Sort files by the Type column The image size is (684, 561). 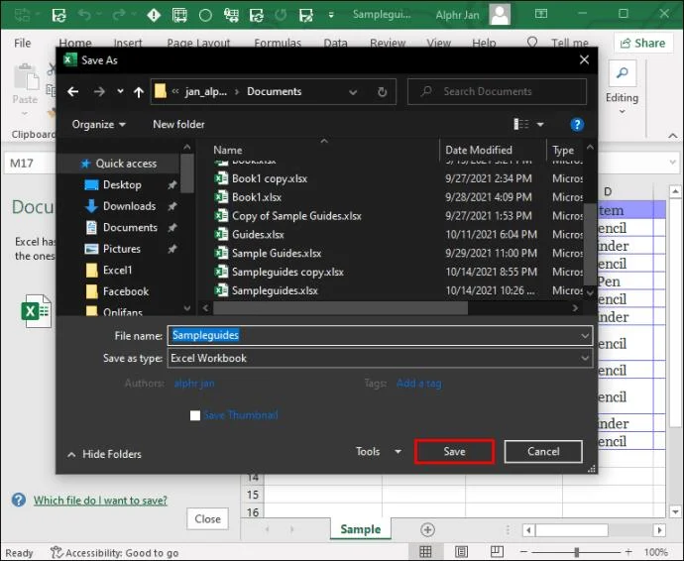(564, 150)
